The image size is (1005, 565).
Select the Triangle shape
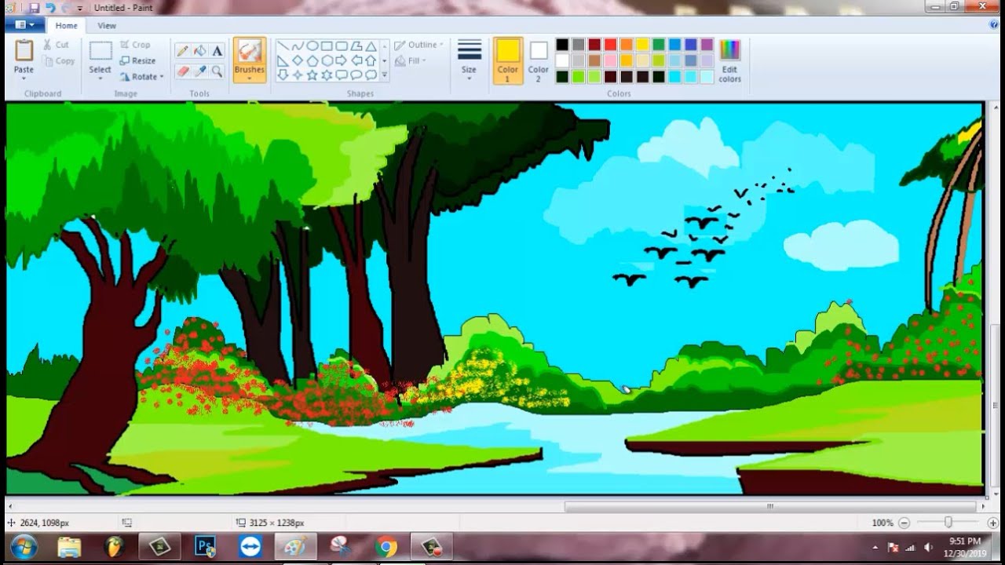click(371, 46)
